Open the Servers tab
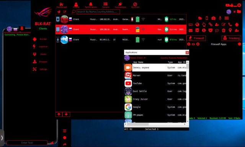Screen dimensions: 245x147 pos(106,5)
